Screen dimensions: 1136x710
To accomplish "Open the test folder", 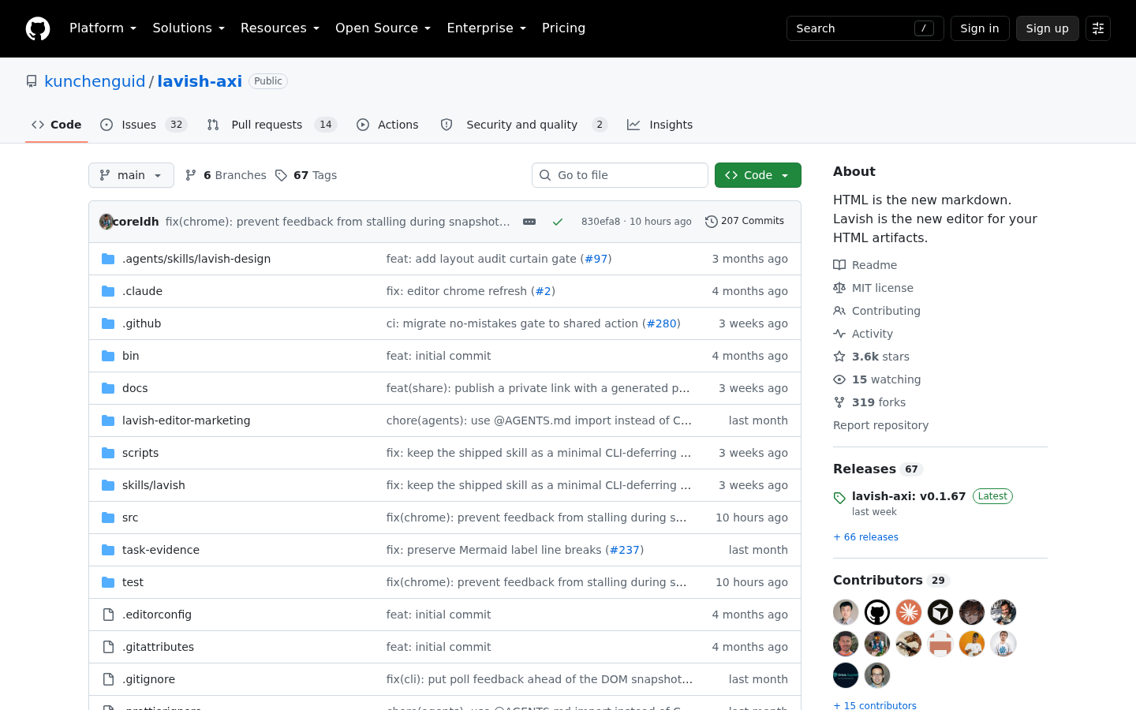I will pyautogui.click(x=133, y=582).
